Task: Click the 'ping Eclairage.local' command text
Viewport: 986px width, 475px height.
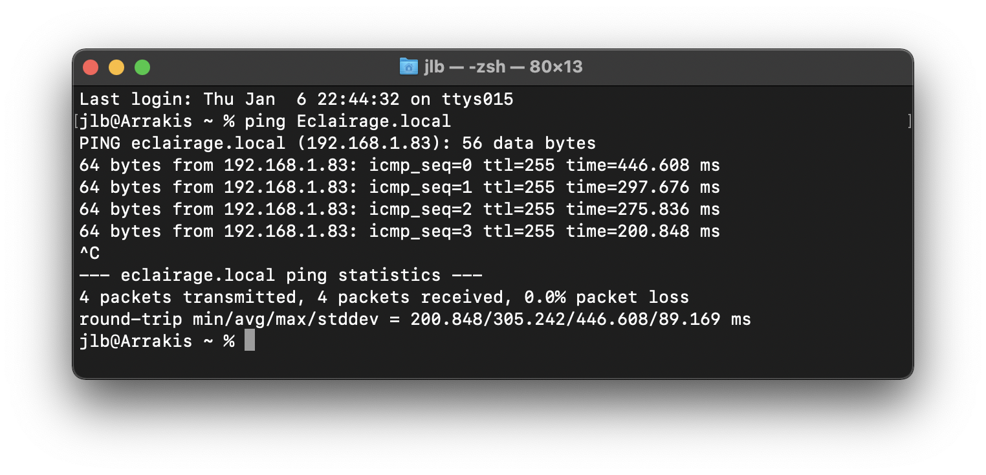Action: [347, 121]
